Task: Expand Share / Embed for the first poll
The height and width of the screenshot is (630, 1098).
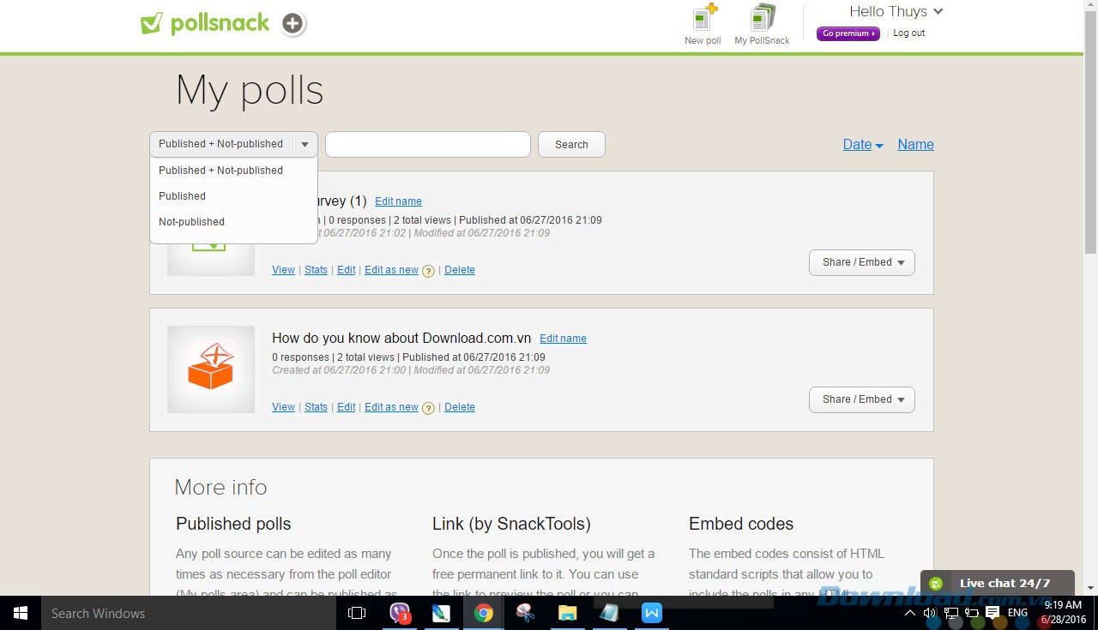Action: (861, 262)
